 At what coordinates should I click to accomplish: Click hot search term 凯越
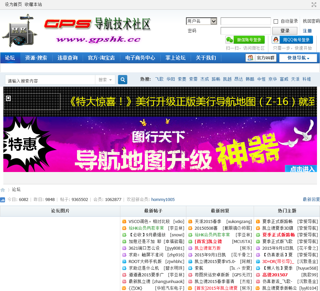pyautogui.click(x=227, y=79)
